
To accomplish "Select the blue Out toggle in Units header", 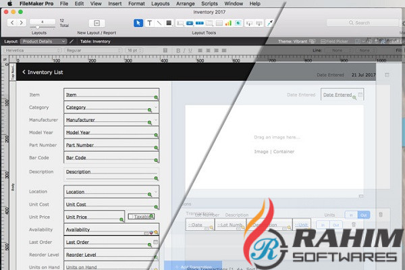I will coord(363,215).
